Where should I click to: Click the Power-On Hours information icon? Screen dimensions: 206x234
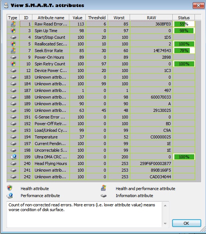point(13,57)
